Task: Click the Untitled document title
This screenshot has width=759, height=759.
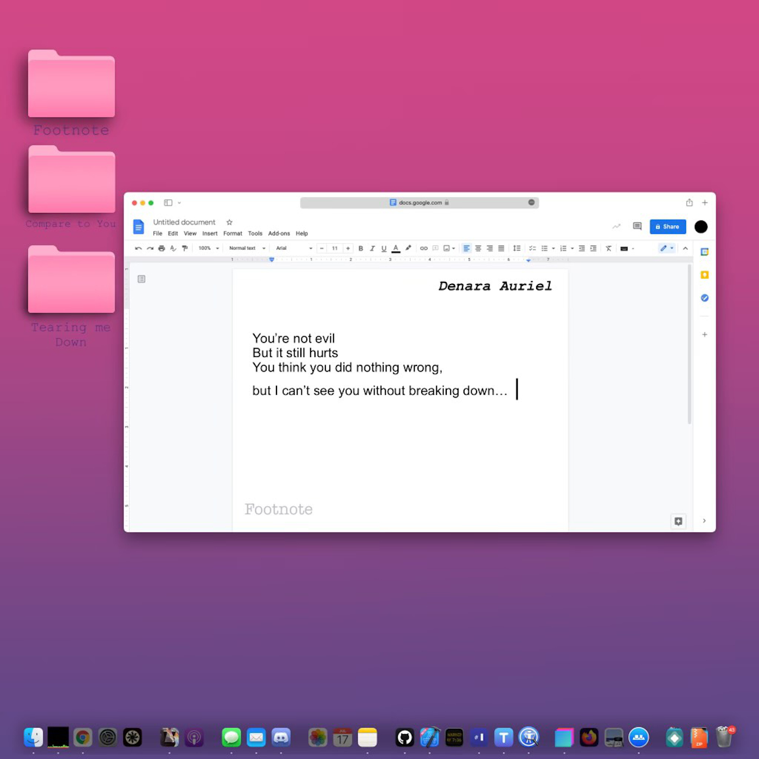Action: [x=184, y=222]
